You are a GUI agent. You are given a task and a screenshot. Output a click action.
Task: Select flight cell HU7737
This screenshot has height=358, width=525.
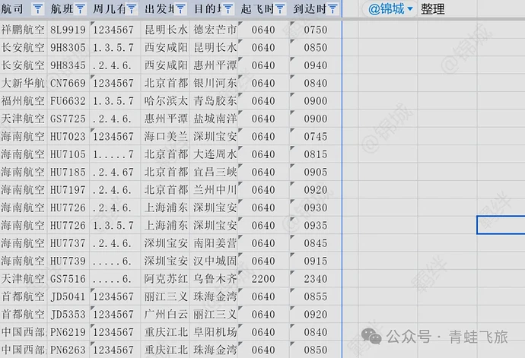tap(68, 243)
